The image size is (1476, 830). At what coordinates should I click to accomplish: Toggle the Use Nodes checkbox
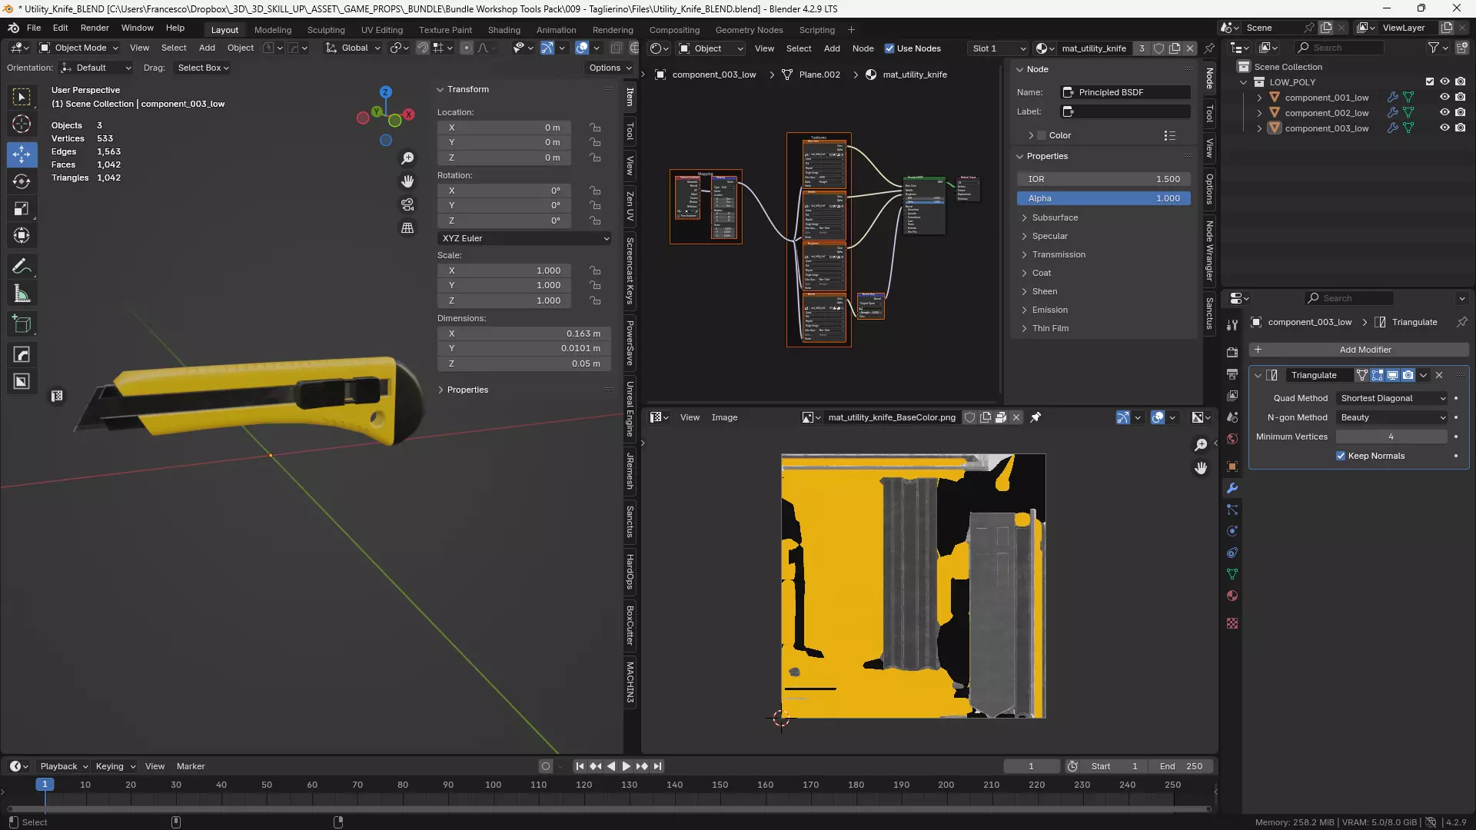[889, 48]
